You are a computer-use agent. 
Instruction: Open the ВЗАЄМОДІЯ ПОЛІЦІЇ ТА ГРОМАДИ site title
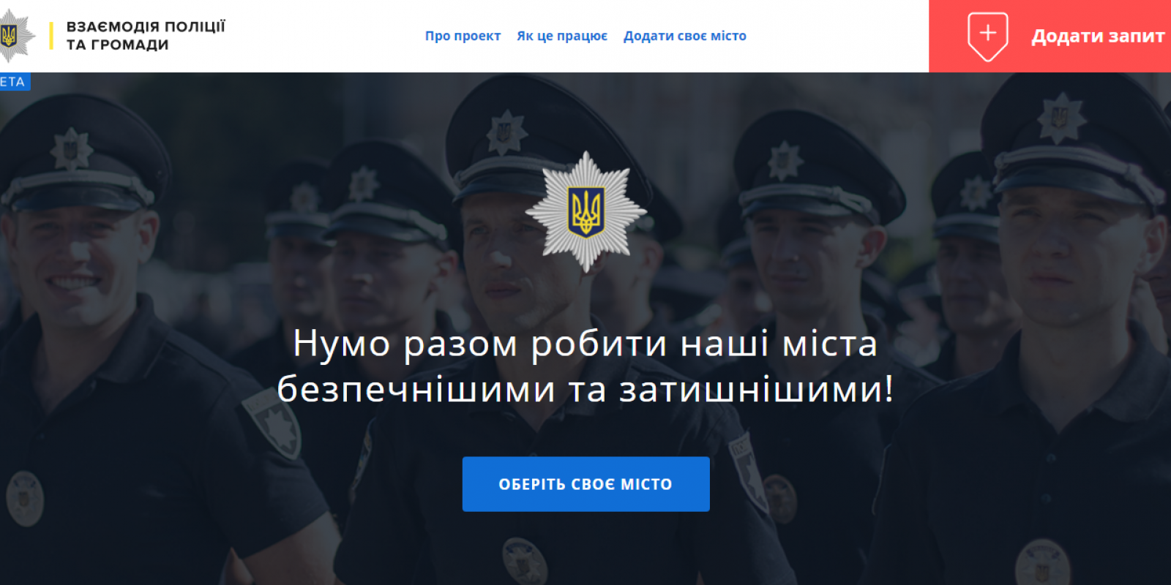point(146,36)
